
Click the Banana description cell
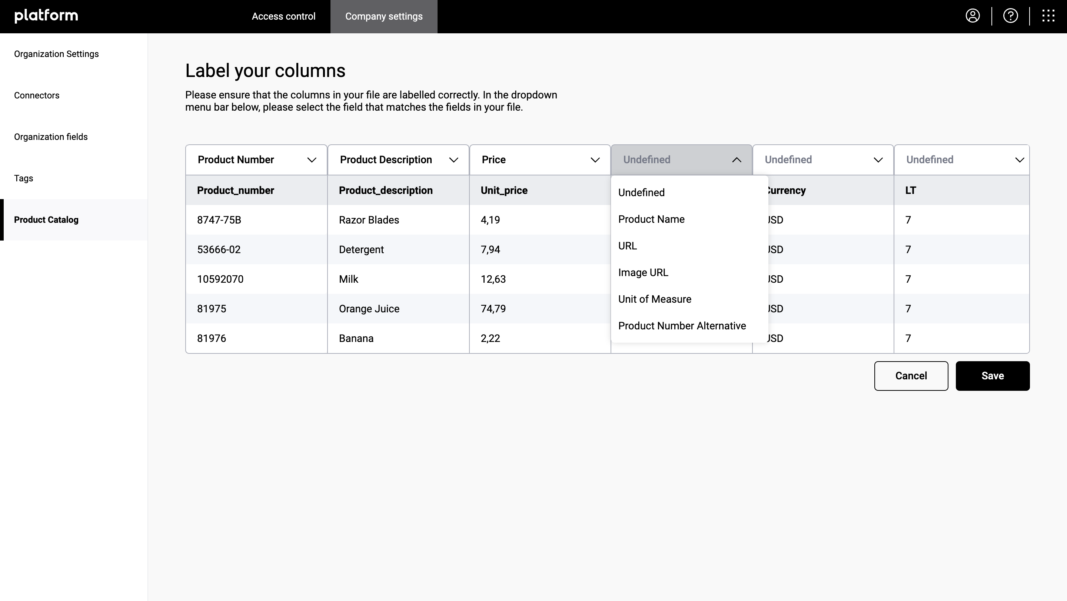tap(398, 338)
